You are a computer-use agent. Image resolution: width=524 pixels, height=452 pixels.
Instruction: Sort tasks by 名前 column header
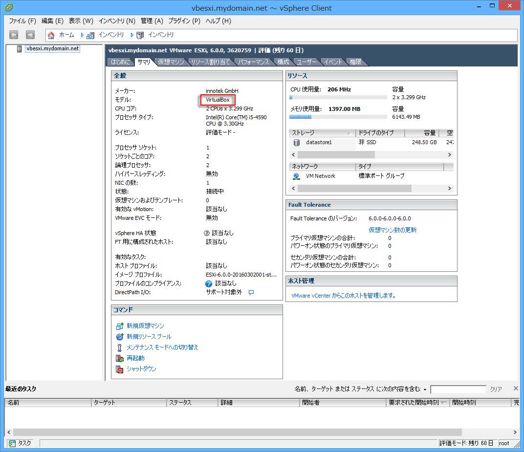[48, 403]
